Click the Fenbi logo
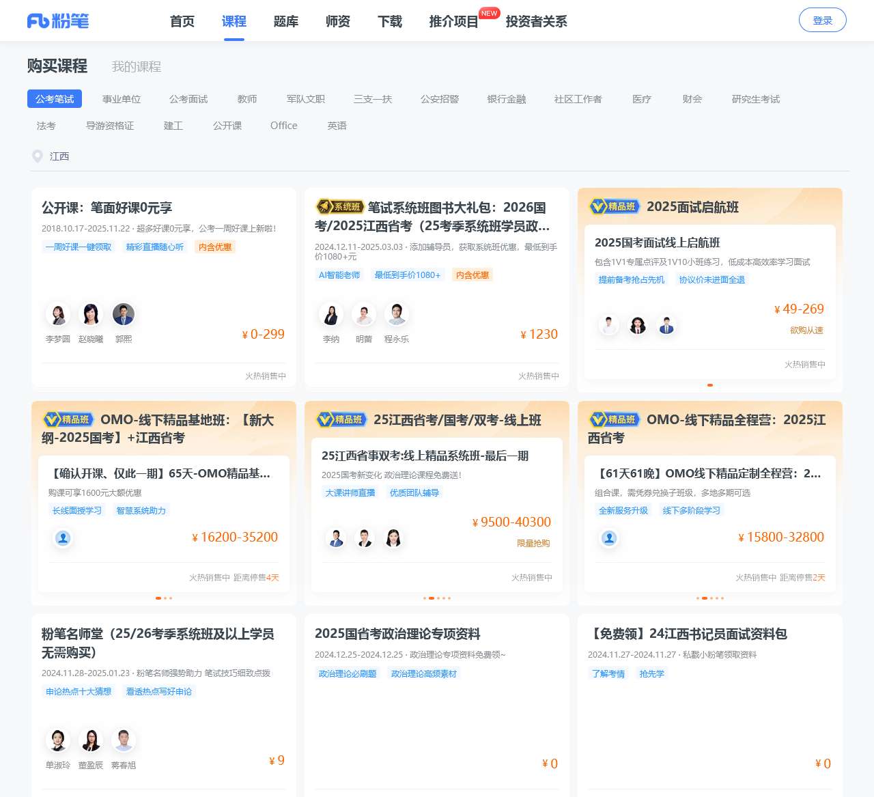Image resolution: width=874 pixels, height=797 pixels. click(58, 21)
